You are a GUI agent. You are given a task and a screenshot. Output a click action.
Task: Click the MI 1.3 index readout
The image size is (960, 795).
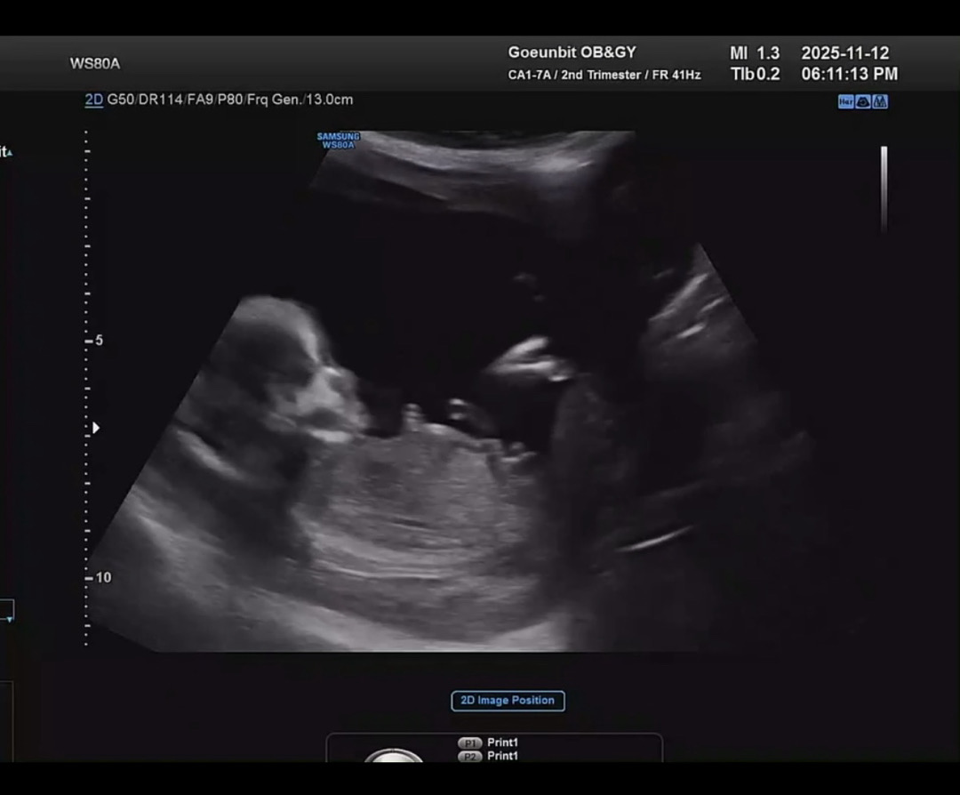[754, 52]
